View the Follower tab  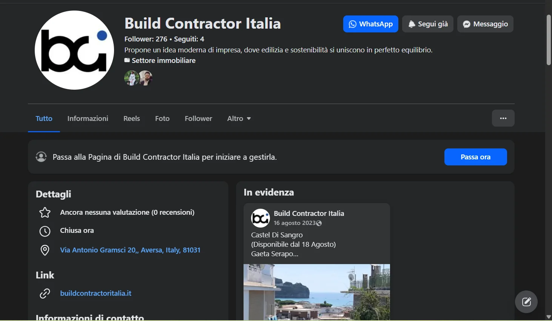pyautogui.click(x=198, y=118)
